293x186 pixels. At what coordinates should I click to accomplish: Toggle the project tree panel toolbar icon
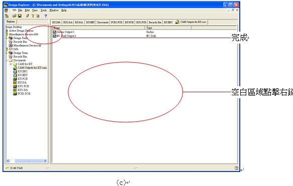(7, 16)
